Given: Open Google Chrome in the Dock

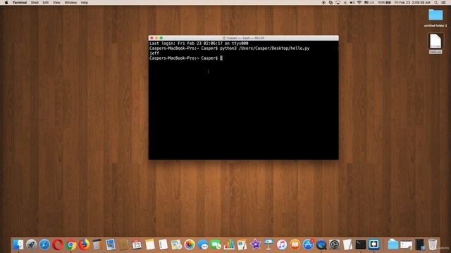Looking at the screenshot, I should point(70,245).
